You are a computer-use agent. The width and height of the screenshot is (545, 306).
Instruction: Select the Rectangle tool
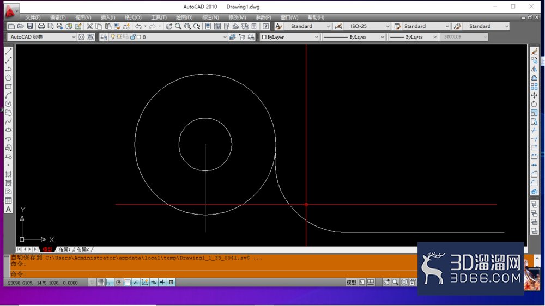click(8, 87)
